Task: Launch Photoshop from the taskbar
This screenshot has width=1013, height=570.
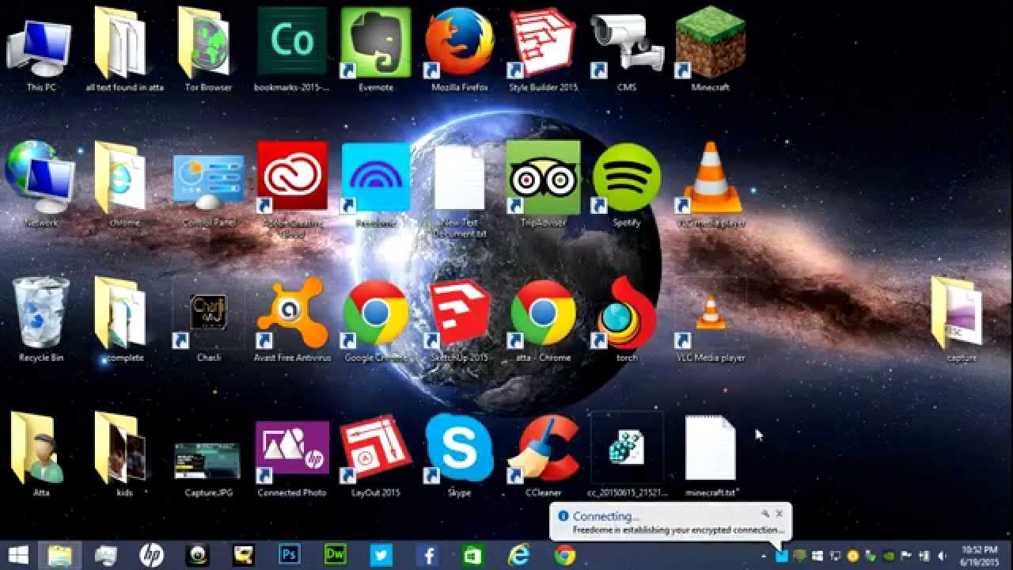Action: pyautogui.click(x=290, y=556)
